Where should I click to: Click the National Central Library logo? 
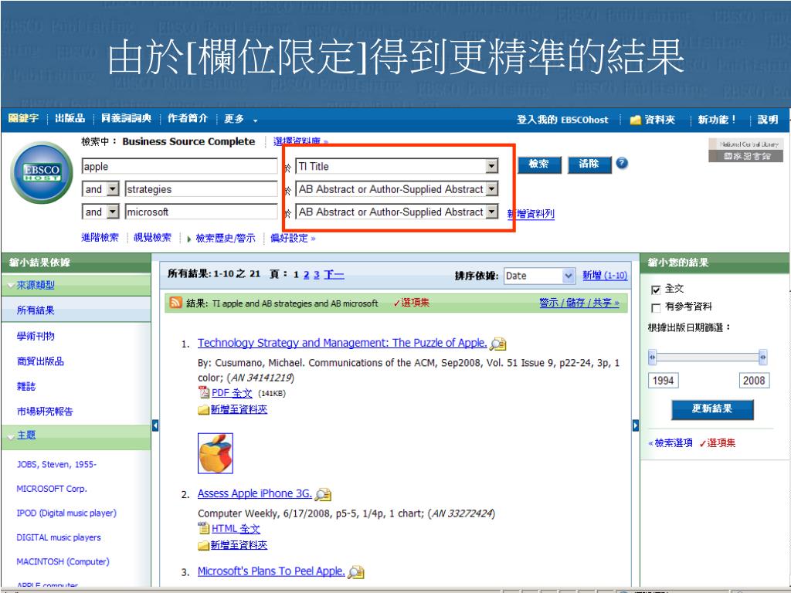745,151
